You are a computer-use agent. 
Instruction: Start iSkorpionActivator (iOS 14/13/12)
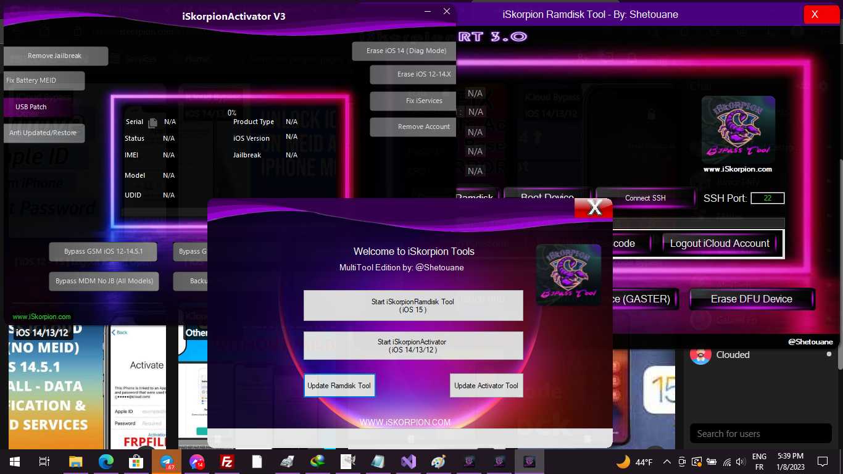click(x=413, y=346)
